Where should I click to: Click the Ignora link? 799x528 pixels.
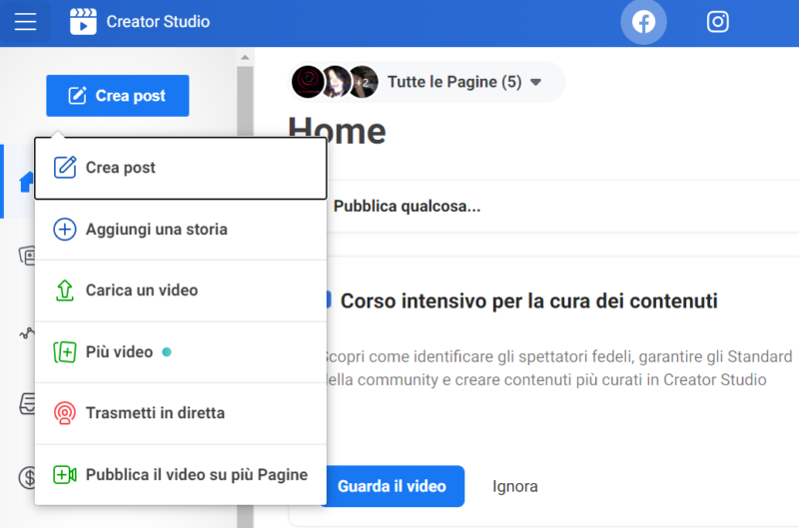click(x=515, y=486)
